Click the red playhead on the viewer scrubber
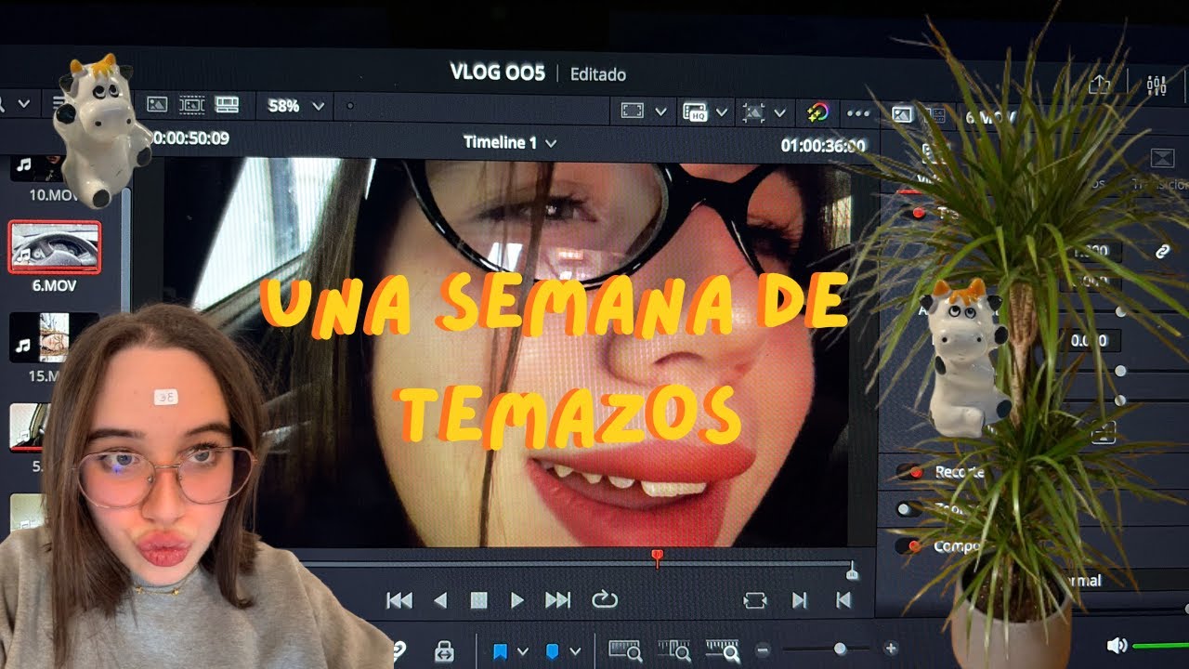This screenshot has width=1189, height=669. [x=658, y=557]
